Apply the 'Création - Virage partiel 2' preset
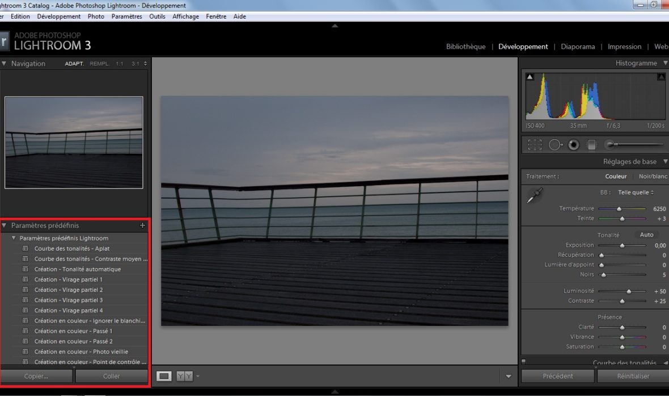The width and height of the screenshot is (669, 396). tap(69, 290)
